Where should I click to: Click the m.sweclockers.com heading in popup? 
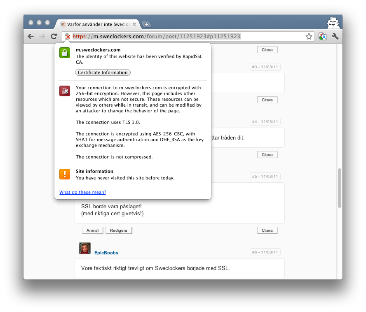[x=98, y=50]
